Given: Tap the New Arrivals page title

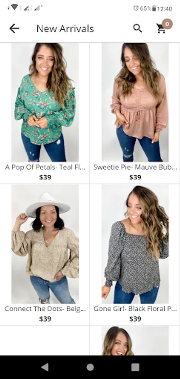Looking at the screenshot, I should coord(65,29).
